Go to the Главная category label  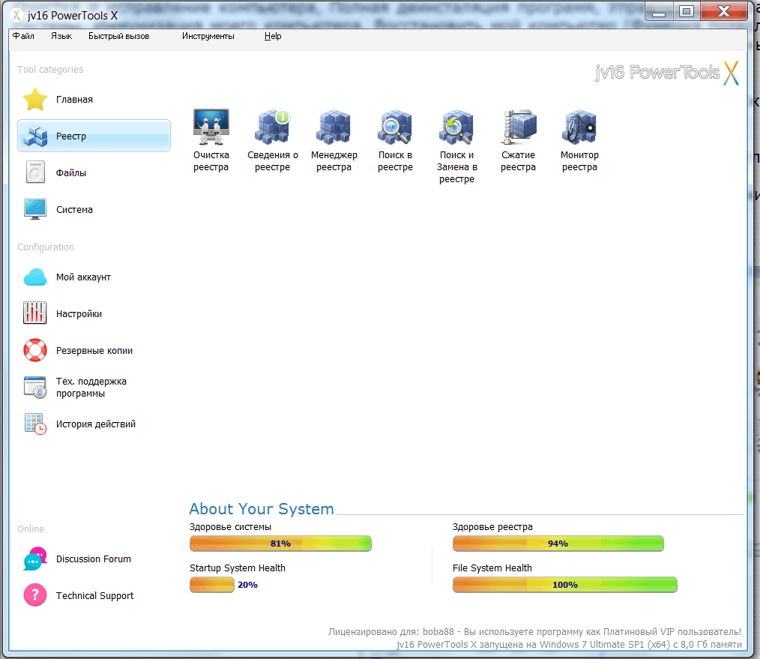(75, 100)
